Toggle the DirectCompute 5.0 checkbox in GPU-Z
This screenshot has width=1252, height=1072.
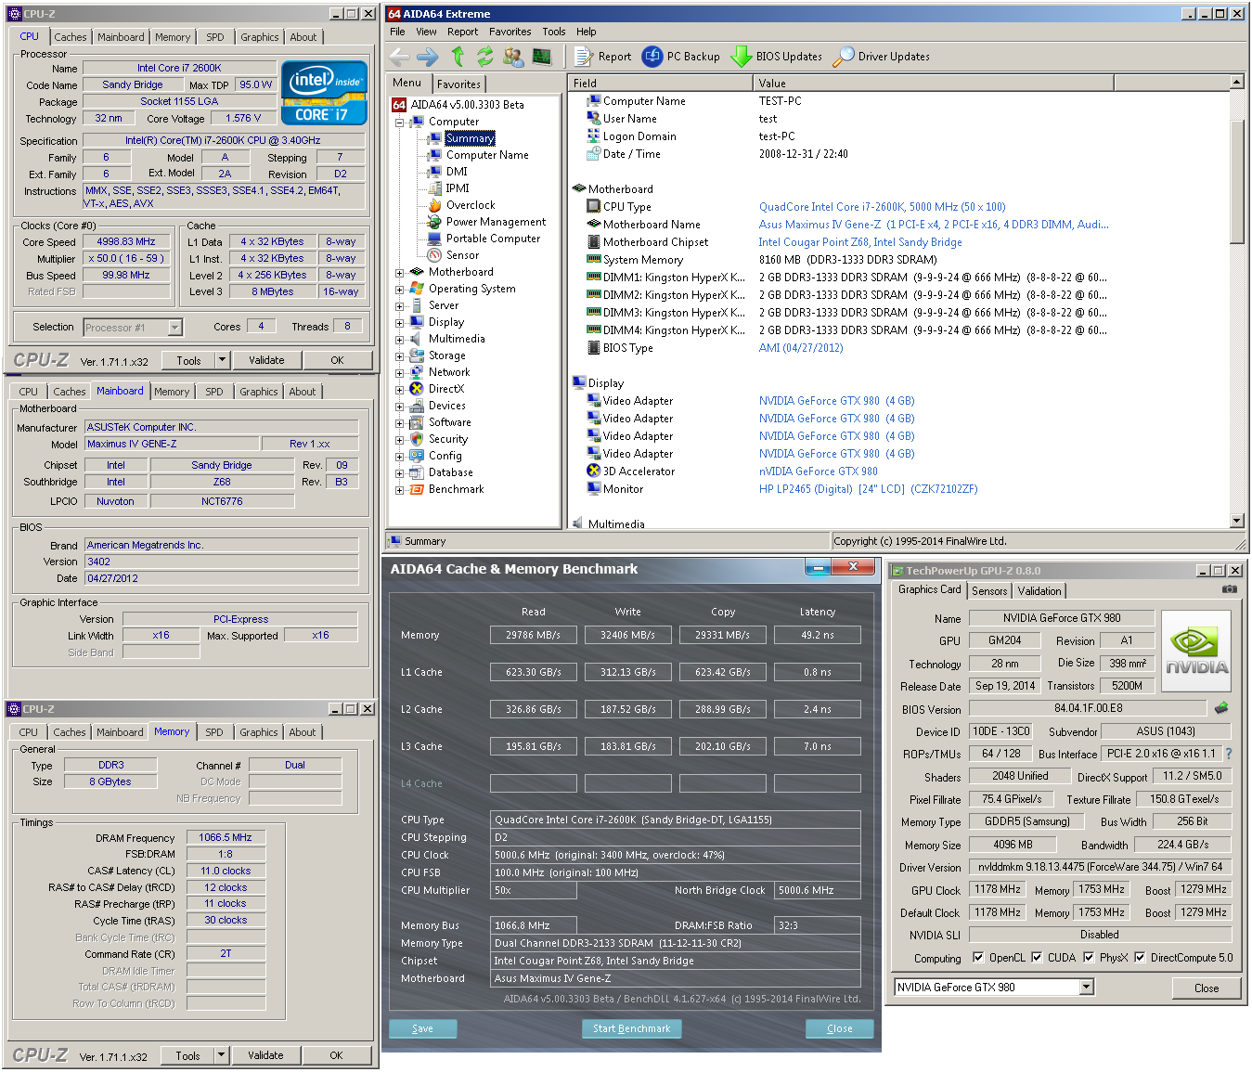tap(1140, 958)
